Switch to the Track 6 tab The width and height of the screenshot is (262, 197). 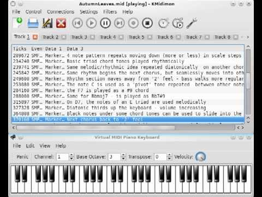tap(165, 37)
